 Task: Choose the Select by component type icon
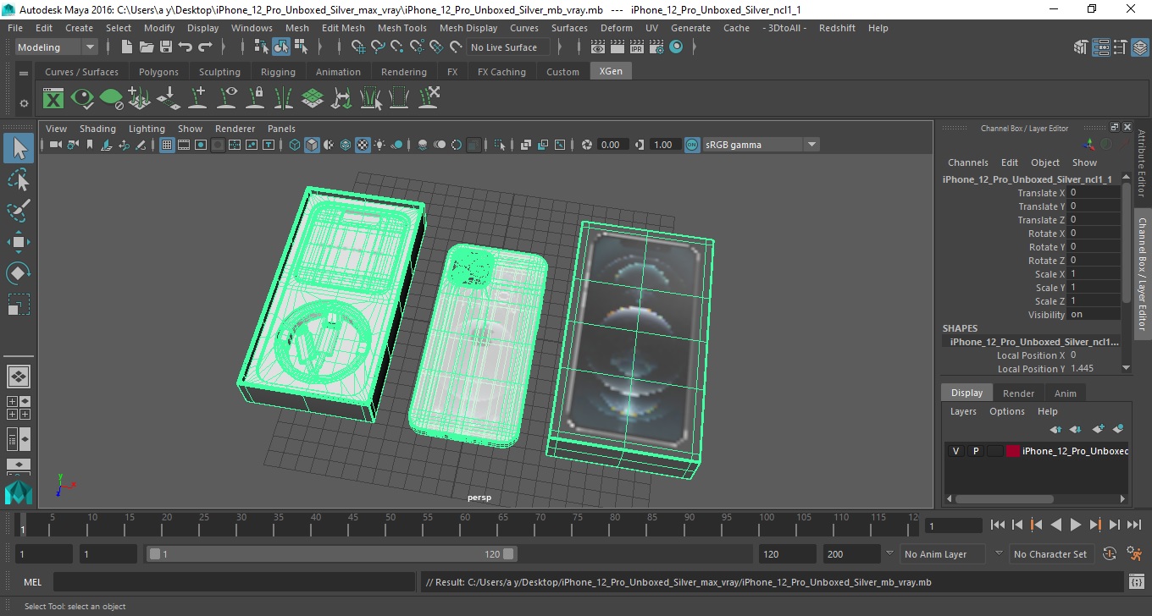tap(301, 47)
